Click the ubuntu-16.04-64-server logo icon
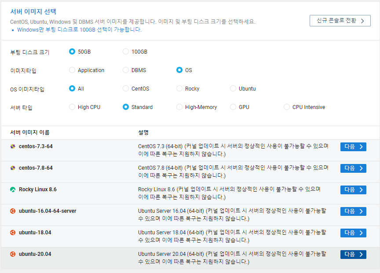Screen dimensions: 380x273 pos(13,211)
